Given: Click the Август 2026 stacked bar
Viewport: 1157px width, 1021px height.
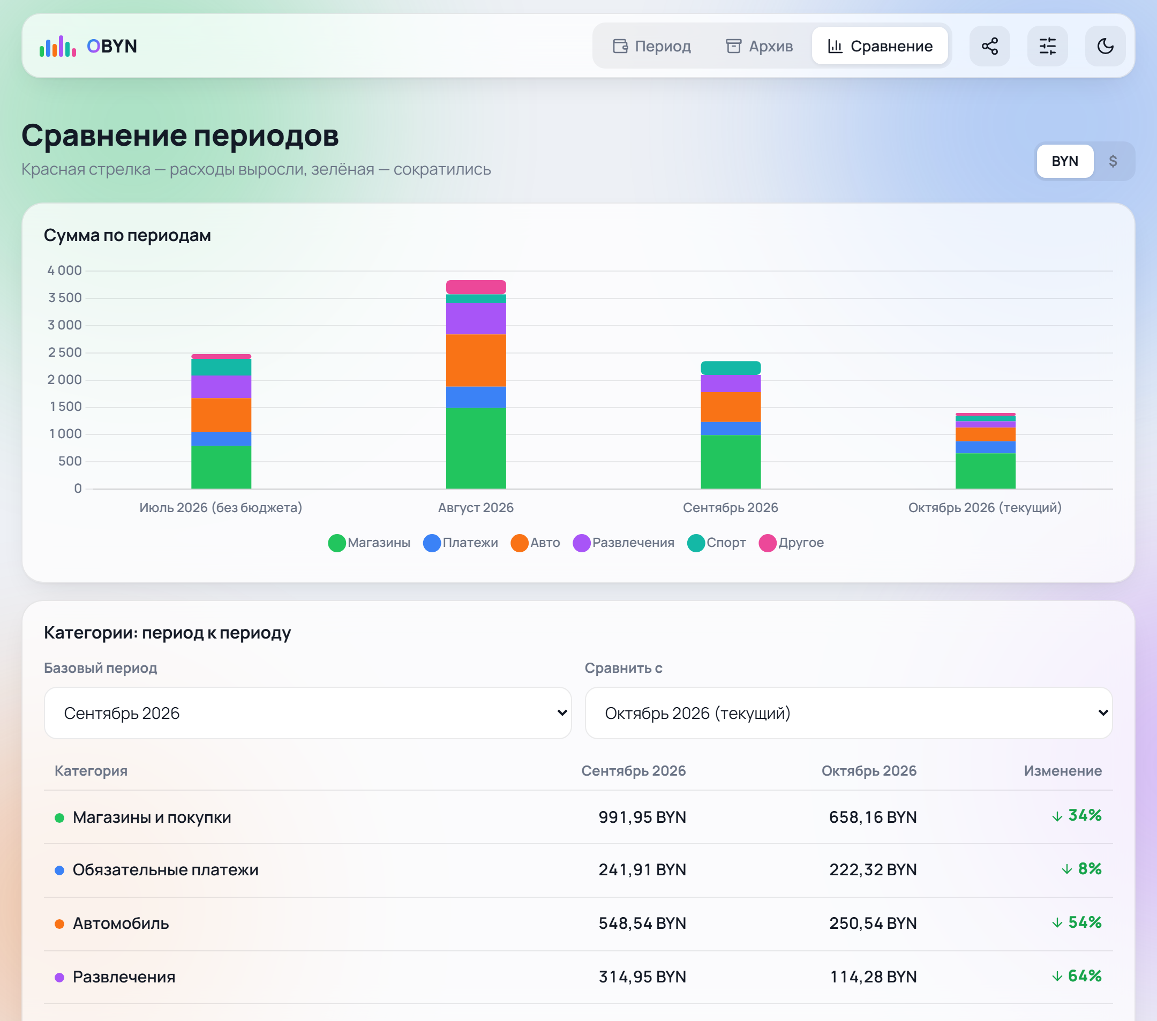Looking at the screenshot, I should (476, 384).
